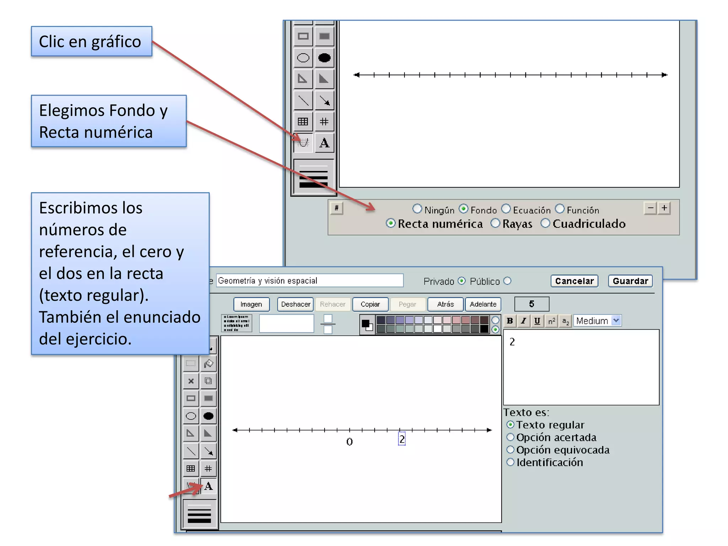Image resolution: width=728 pixels, height=546 pixels.
Task: Click the minus button in graph options
Action: (x=651, y=208)
